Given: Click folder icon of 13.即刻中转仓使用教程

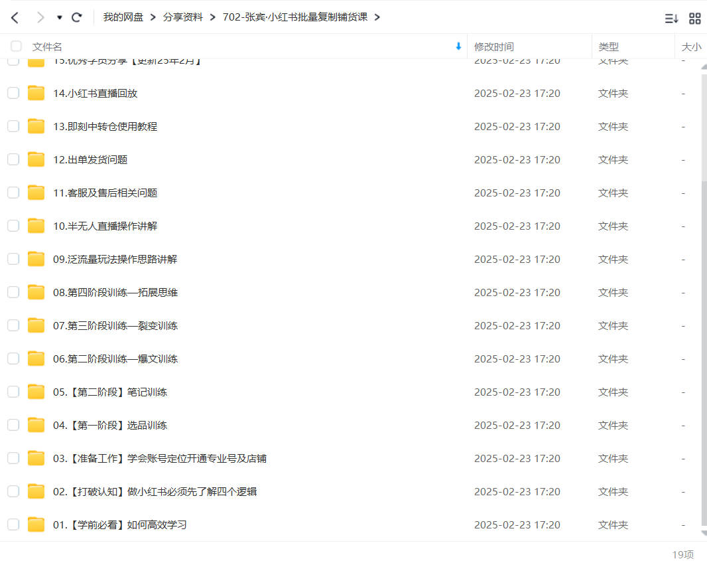Looking at the screenshot, I should 36,126.
